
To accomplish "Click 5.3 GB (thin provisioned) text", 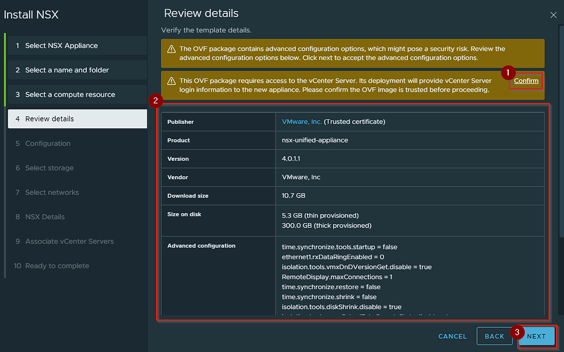I will 320,215.
